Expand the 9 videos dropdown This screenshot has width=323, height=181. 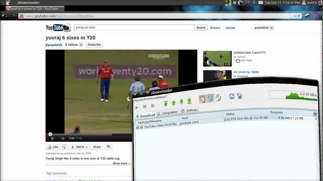click(74, 45)
